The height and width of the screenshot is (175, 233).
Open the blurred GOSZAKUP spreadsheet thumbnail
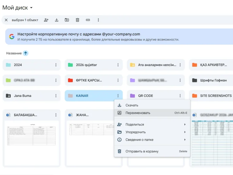(212, 143)
